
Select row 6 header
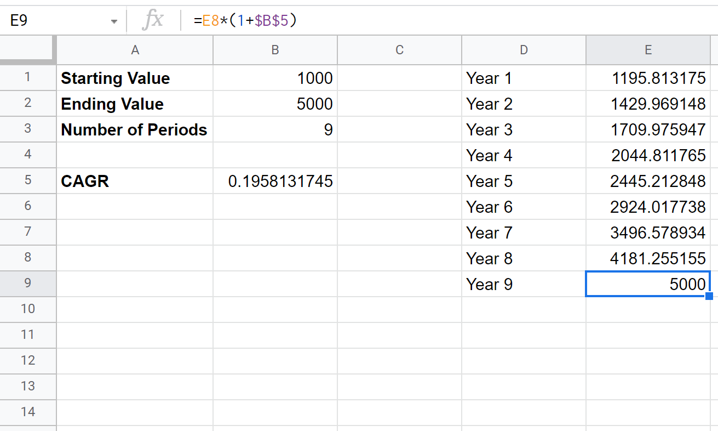coord(28,207)
